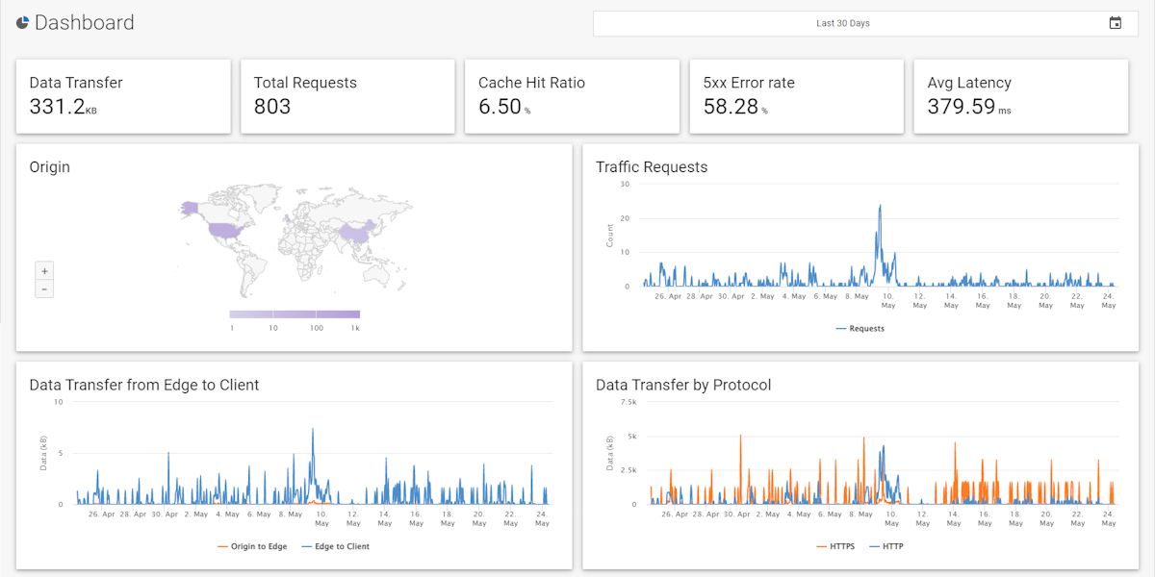
Task: Zoom in on the Origin map with + control
Action: (x=43, y=270)
